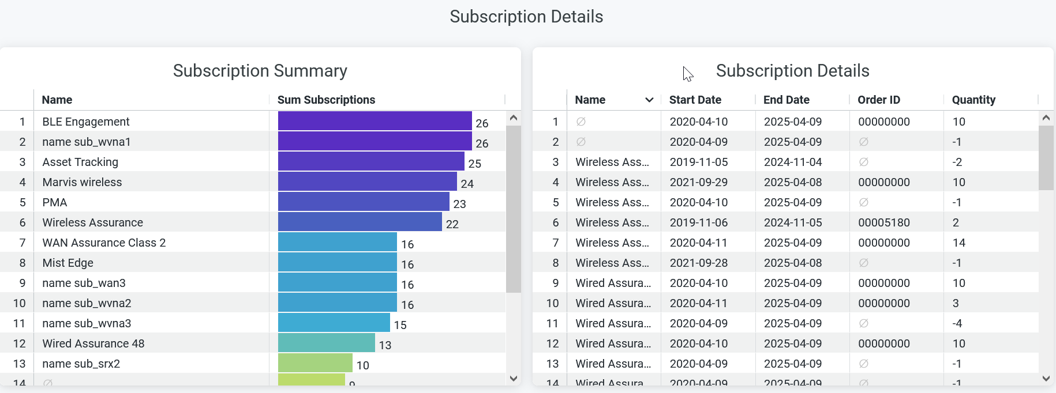Click null Order ID icon in row 2
This screenshot has height=393, width=1056.
(x=864, y=142)
